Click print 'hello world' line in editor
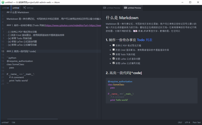Screen dimensions: 202x125 (x=19, y=80)
